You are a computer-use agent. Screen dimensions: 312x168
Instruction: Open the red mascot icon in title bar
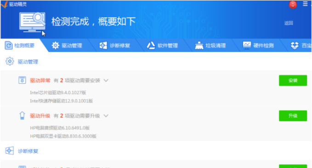[293, 5]
